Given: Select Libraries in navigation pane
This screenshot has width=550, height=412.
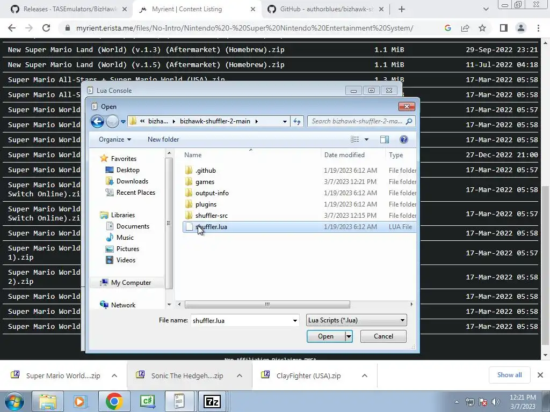Looking at the screenshot, I should tap(123, 215).
